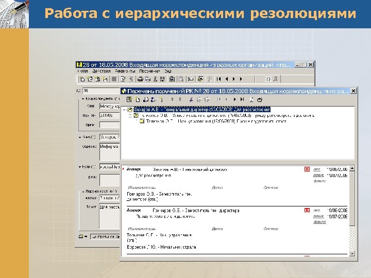The height and width of the screenshot is (278, 371).
Task: Click the 'Для рассмотрения' text in Захаров card
Action: coord(153,176)
